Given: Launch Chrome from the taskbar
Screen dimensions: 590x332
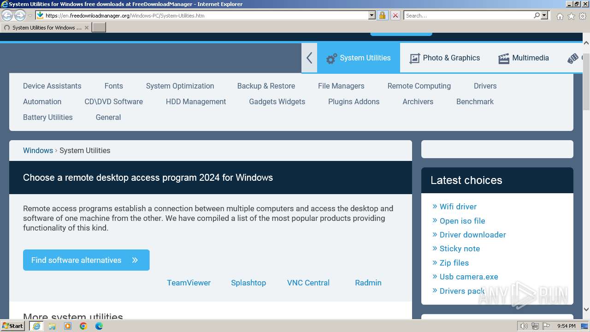Looking at the screenshot, I should point(83,326).
